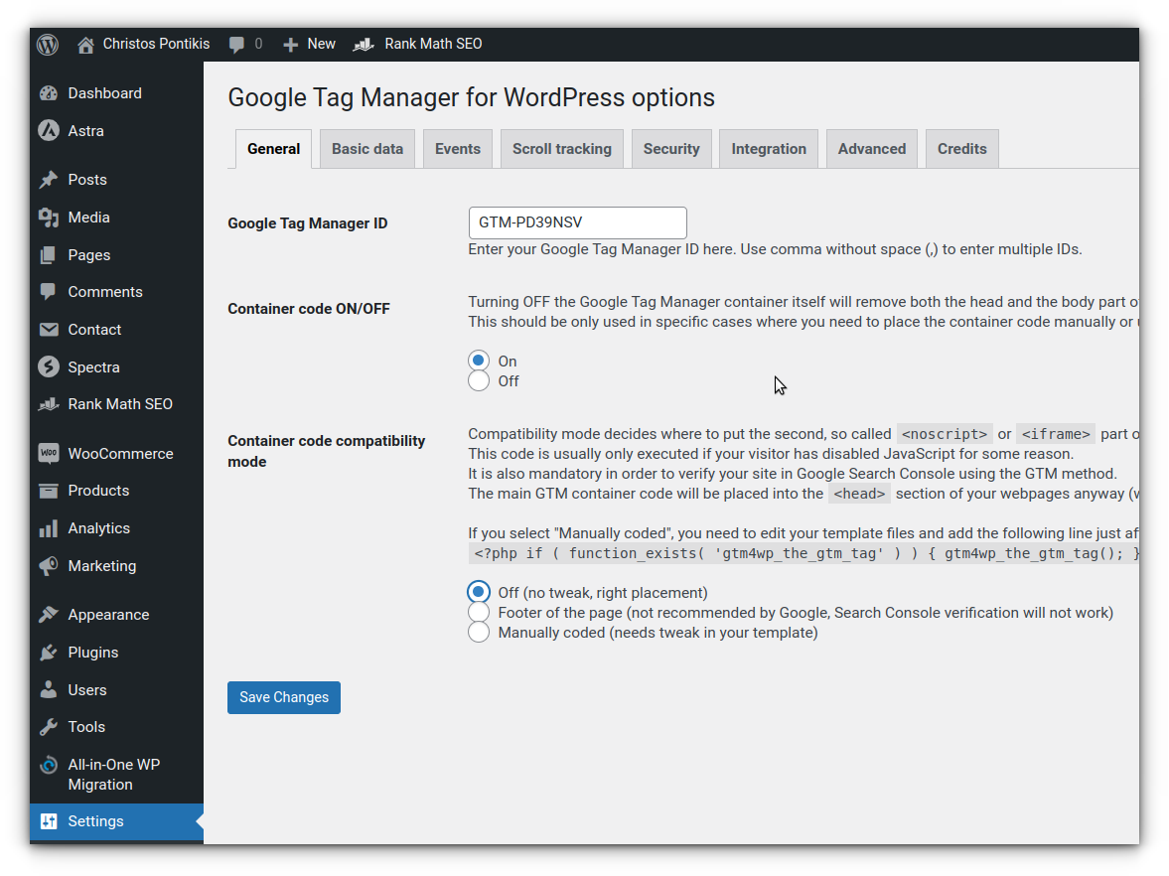Click the Contact envelope icon
Screen dimensions: 1169x876
coord(49,330)
